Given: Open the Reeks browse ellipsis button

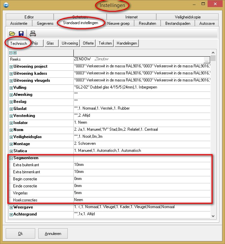Looking at the screenshot, I should 207,60.
